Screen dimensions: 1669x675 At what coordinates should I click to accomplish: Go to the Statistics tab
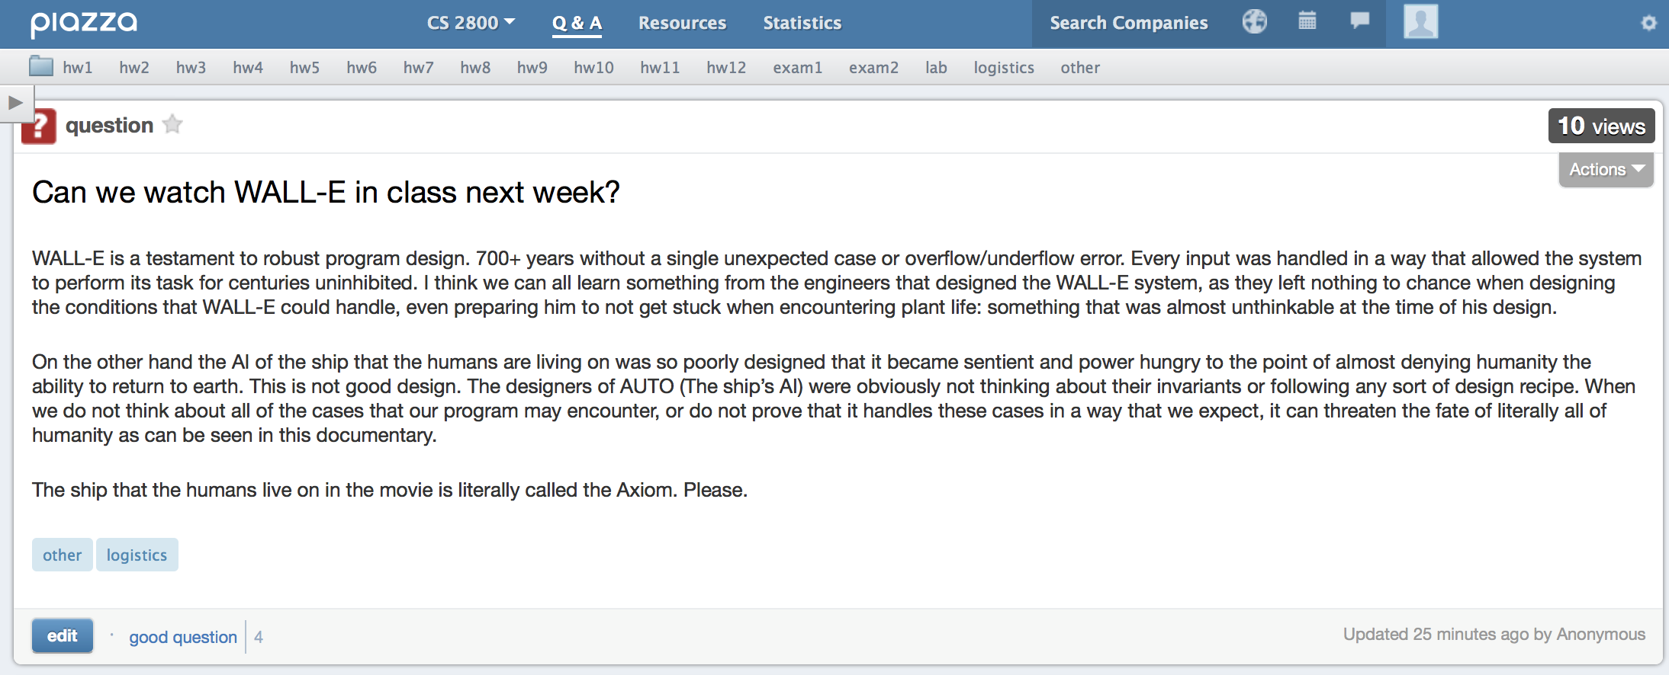(x=802, y=23)
